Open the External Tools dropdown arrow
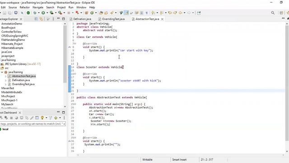 [x=64, y=13]
